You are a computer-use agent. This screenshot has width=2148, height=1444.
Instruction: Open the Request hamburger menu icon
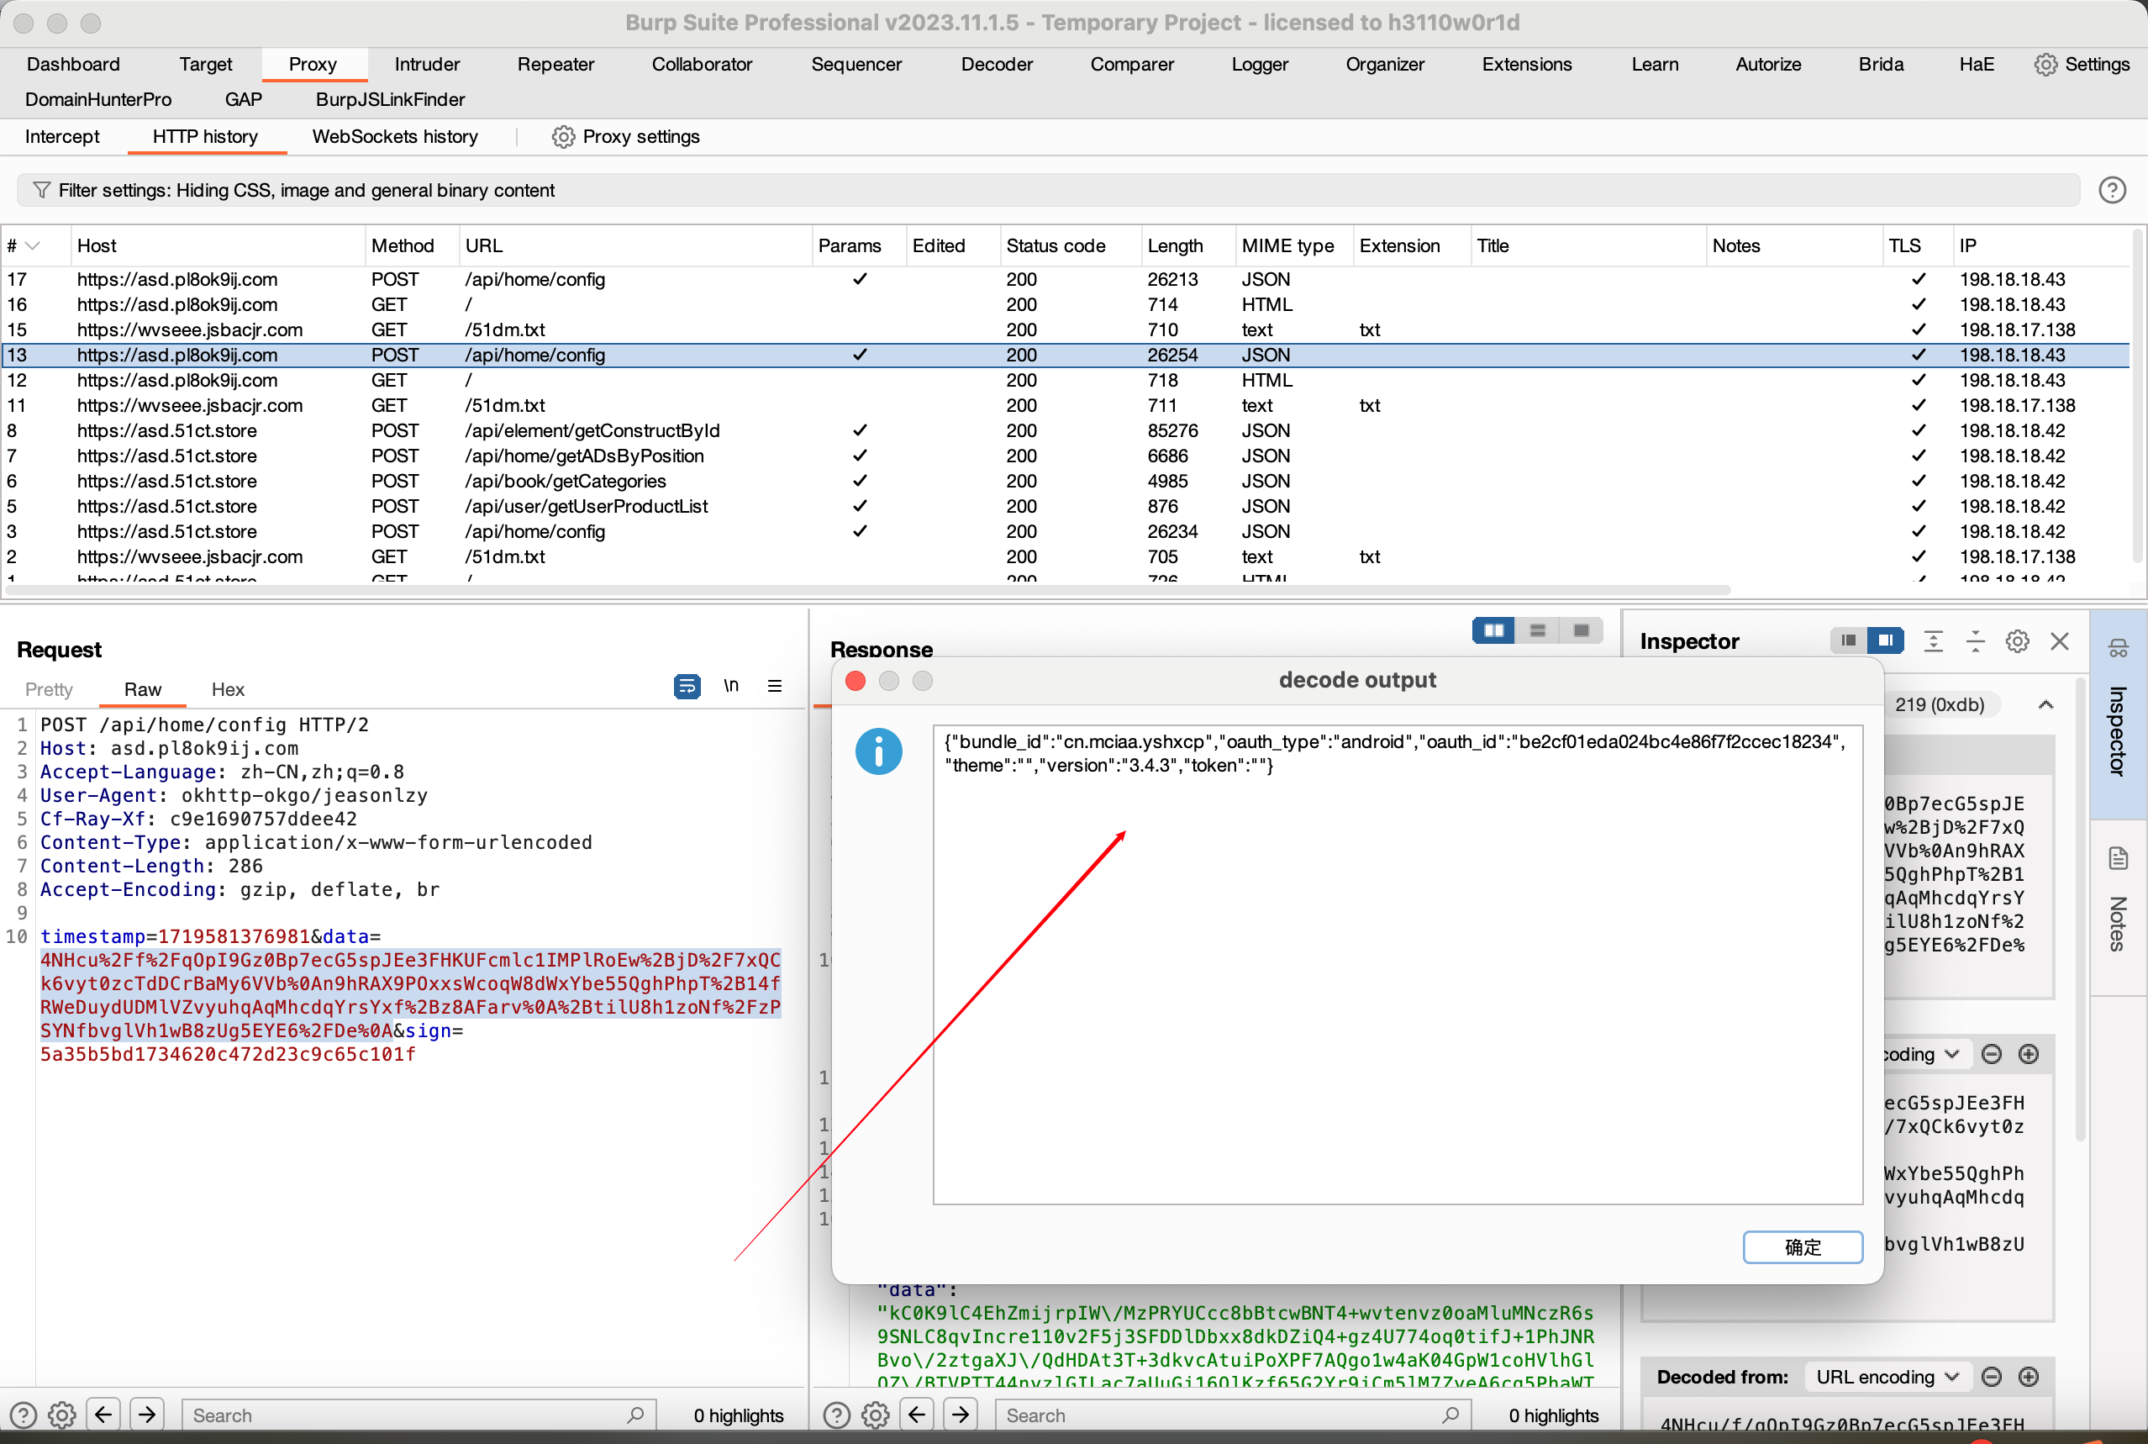pos(774,686)
